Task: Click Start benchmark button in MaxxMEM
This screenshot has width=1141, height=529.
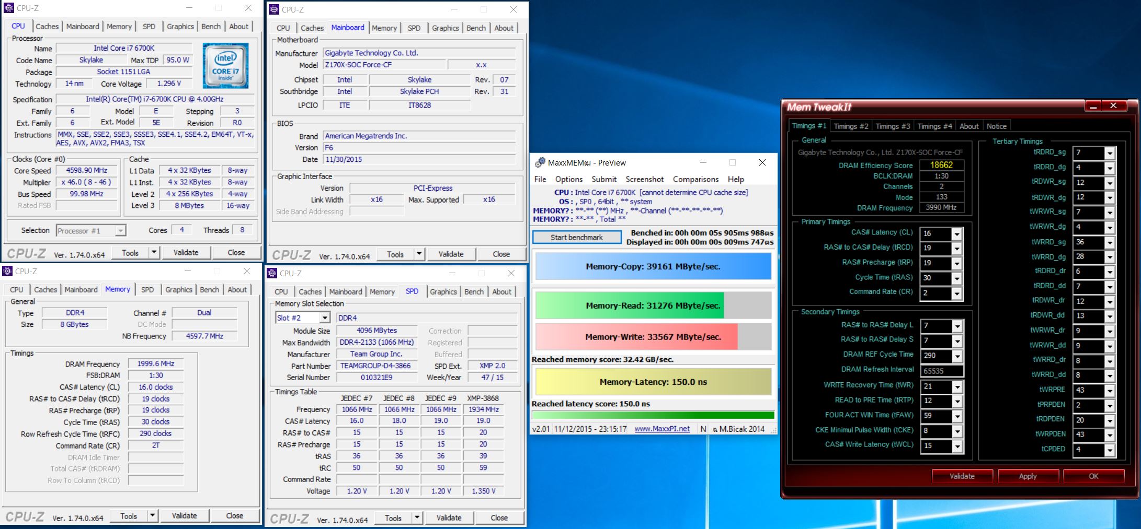Action: pos(577,237)
